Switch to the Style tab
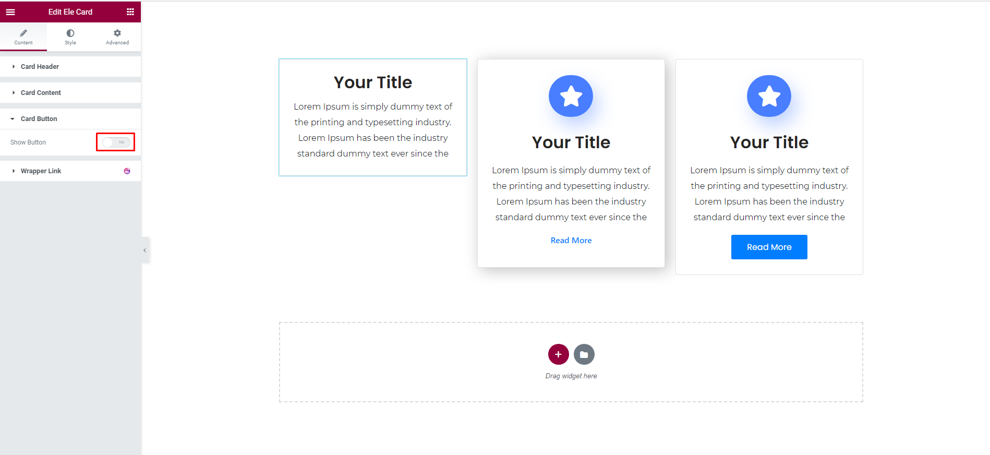This screenshot has height=455, width=990. tap(70, 37)
